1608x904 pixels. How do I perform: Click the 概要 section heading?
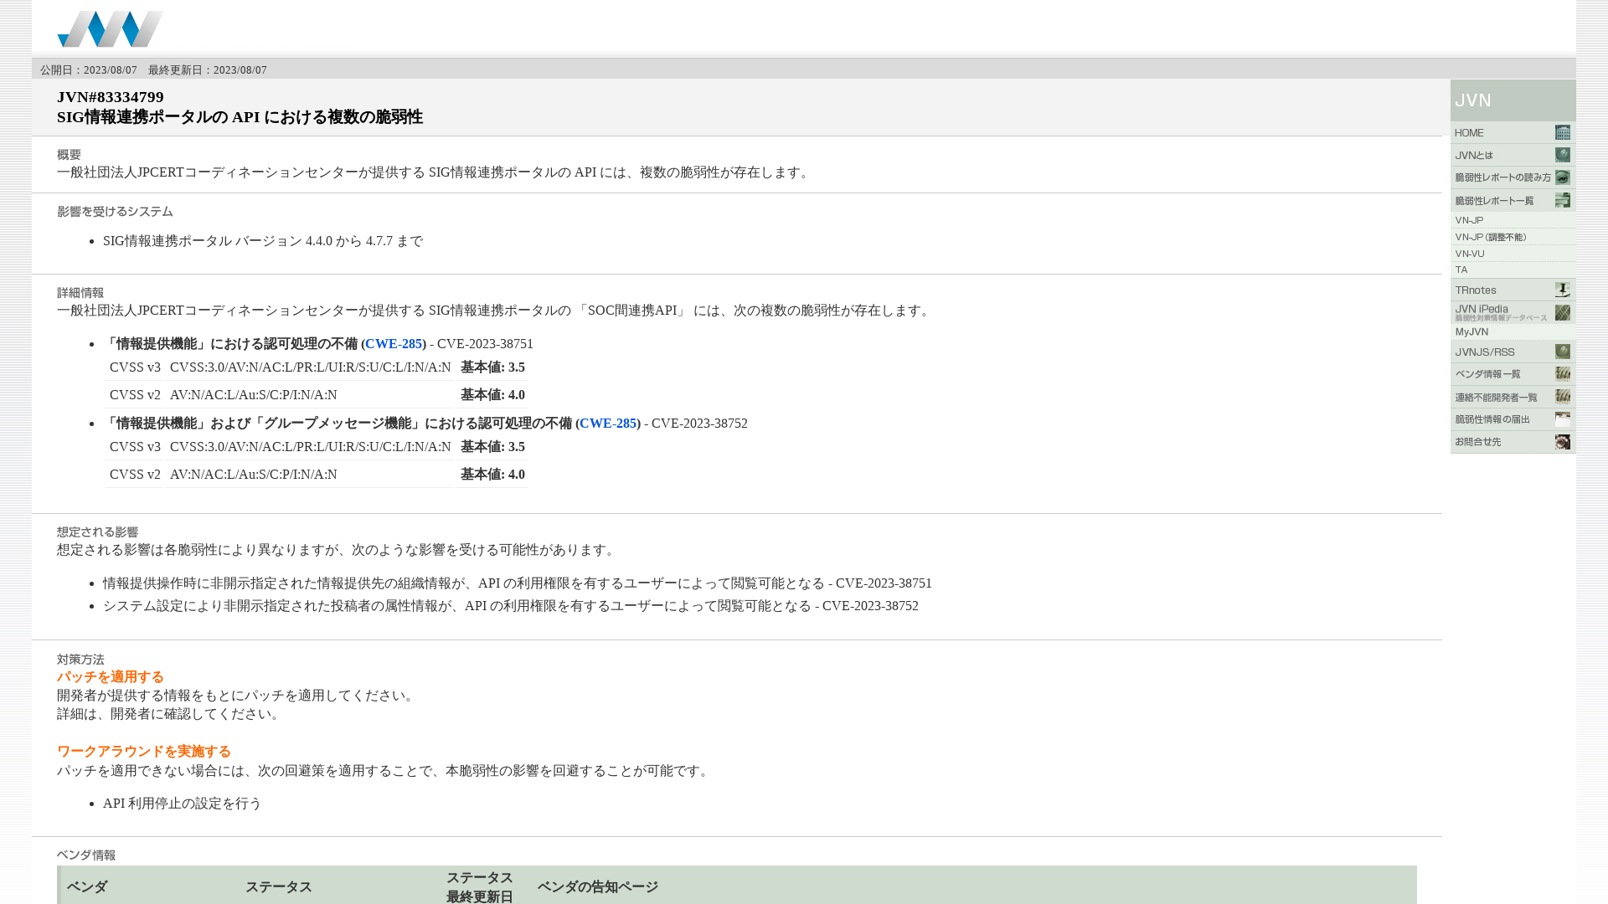point(69,155)
